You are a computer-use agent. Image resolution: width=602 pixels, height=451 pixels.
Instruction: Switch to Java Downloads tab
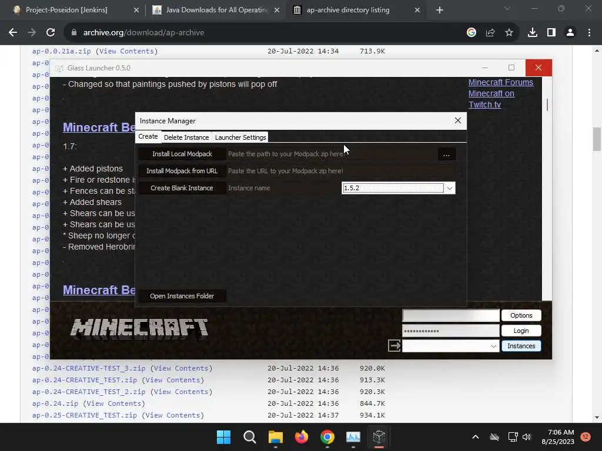pos(215,10)
